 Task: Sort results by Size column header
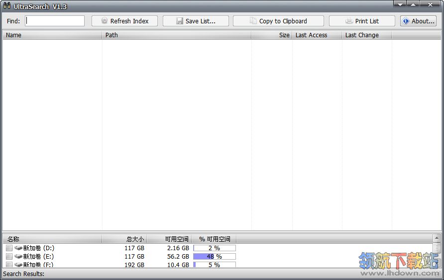272,35
